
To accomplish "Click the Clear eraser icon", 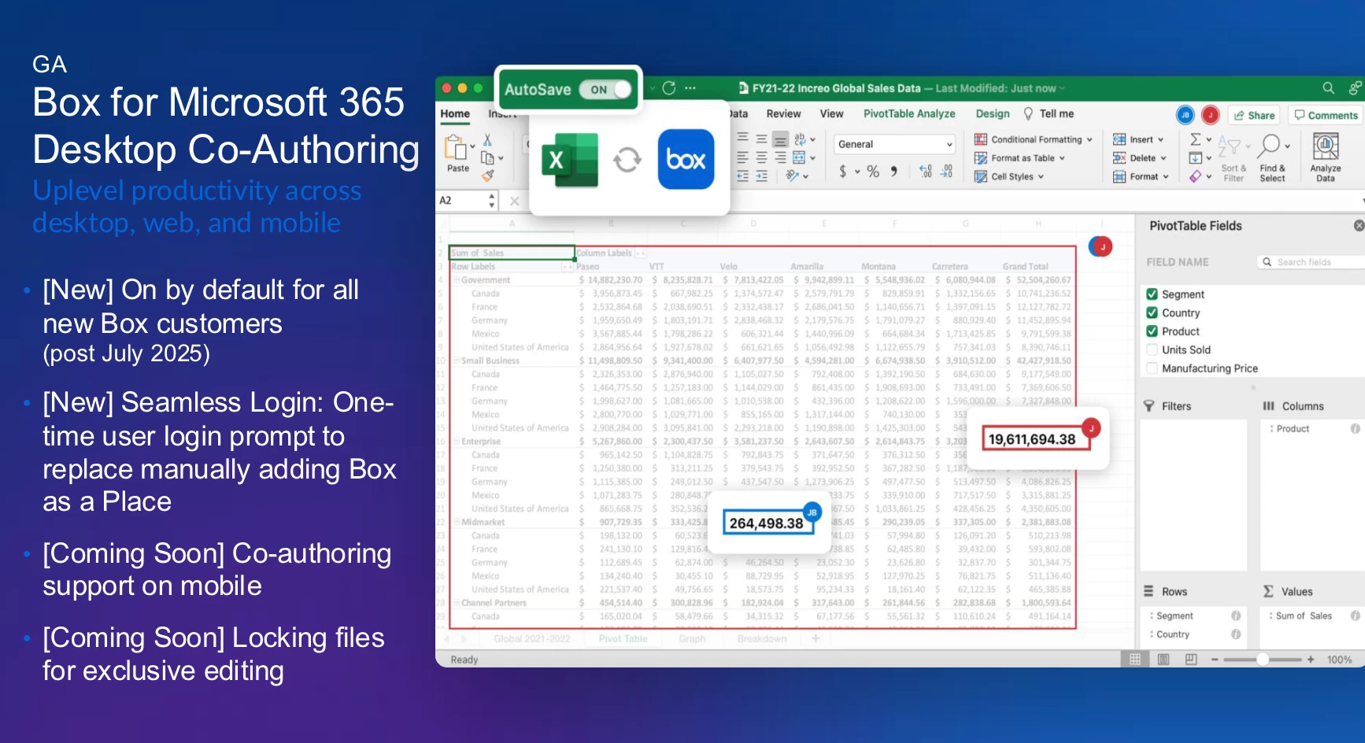I will coord(1196,176).
